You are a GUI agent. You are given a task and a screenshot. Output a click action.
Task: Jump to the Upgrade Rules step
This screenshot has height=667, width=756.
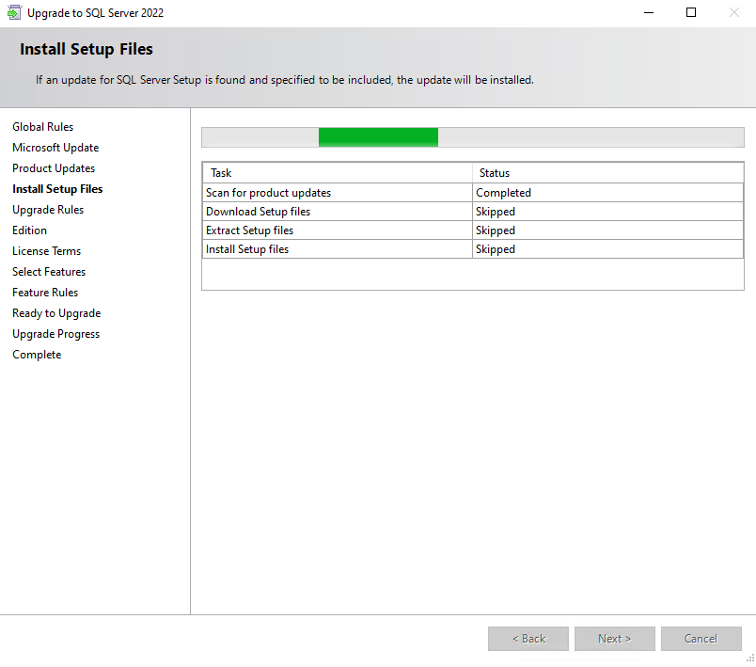pos(48,210)
